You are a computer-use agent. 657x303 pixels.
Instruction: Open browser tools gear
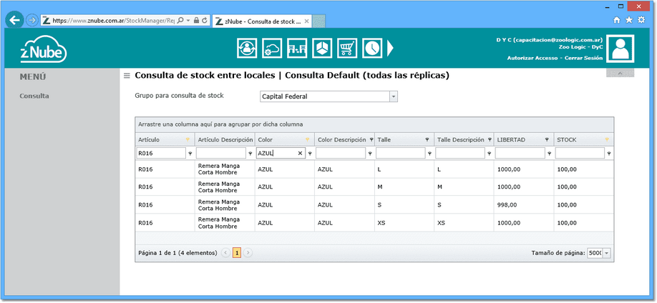point(641,20)
